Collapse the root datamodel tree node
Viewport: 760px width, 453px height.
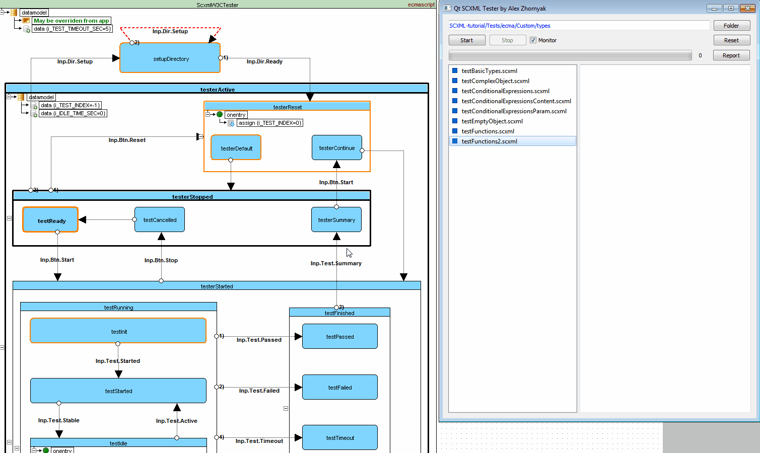(x=3, y=13)
